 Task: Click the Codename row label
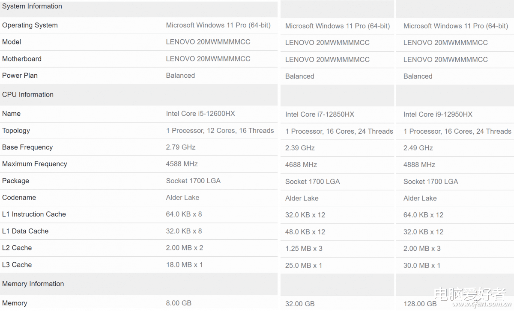(19, 198)
